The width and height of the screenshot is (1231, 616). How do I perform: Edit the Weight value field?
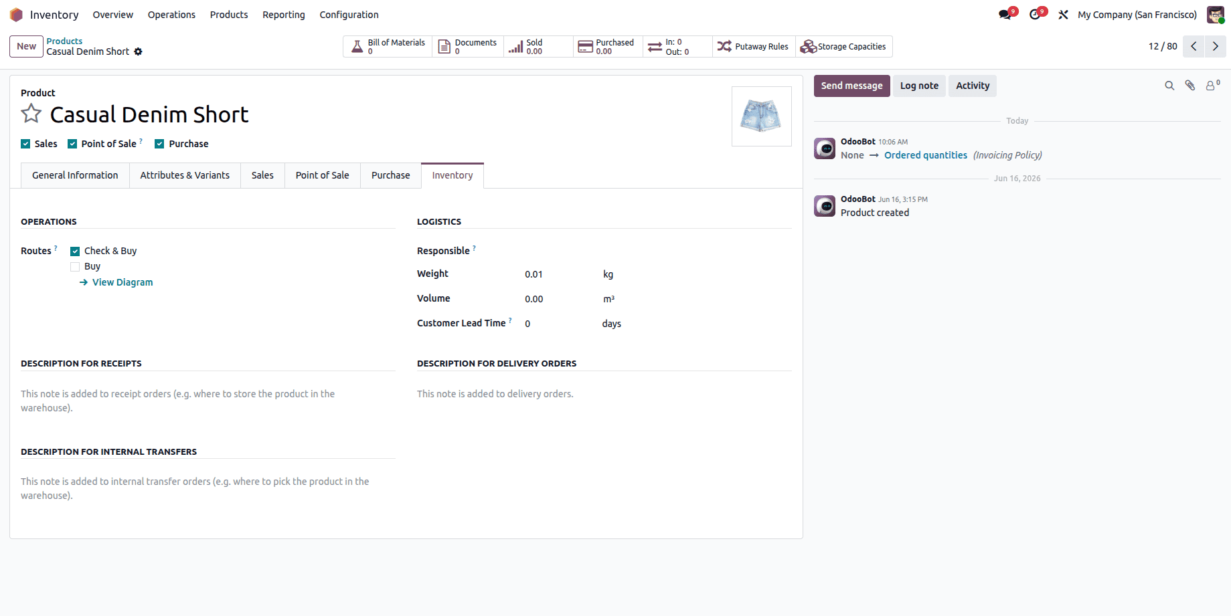pyautogui.click(x=560, y=274)
